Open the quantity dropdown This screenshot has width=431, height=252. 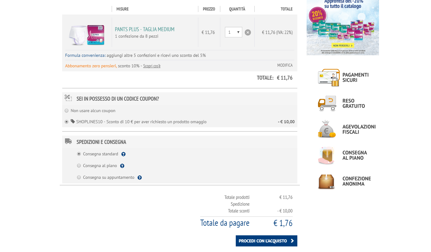(x=234, y=32)
